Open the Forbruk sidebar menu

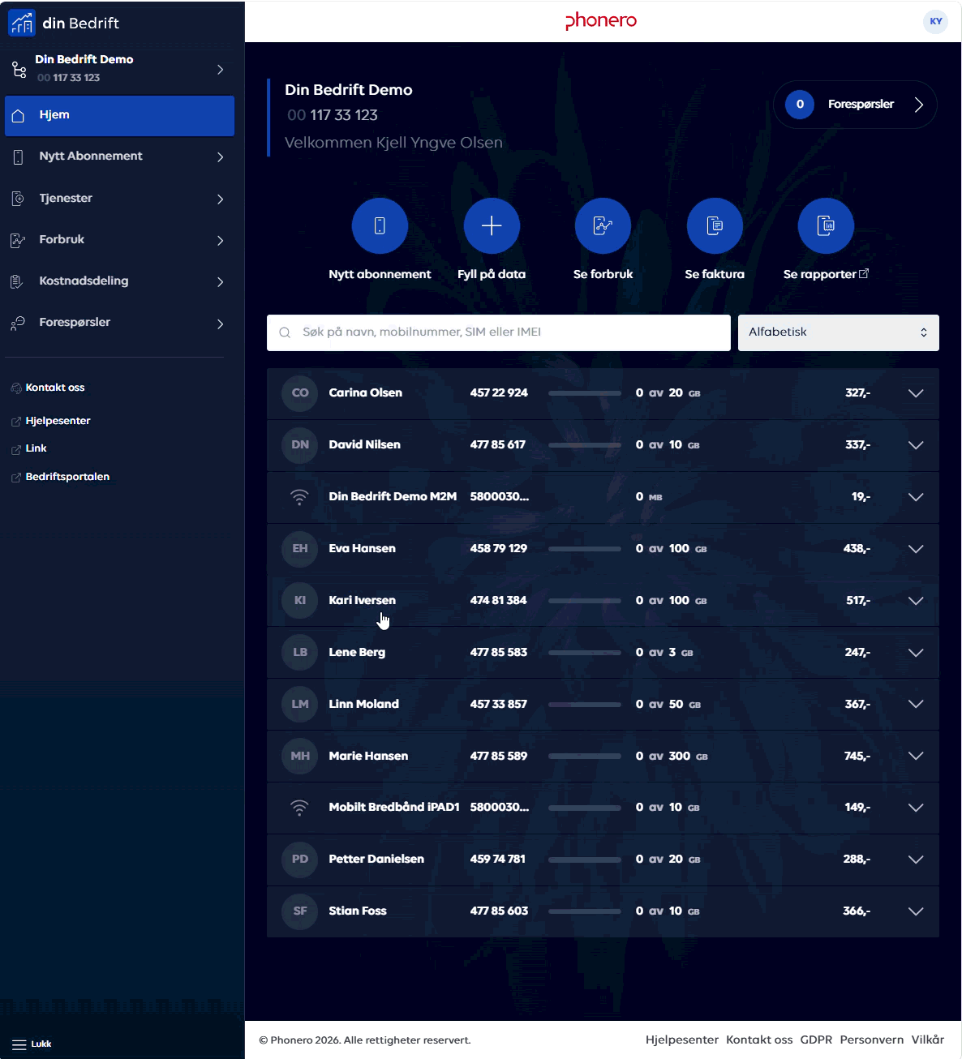tap(119, 240)
